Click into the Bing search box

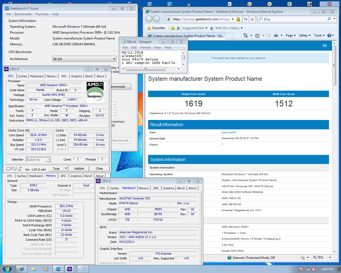click(294, 19)
